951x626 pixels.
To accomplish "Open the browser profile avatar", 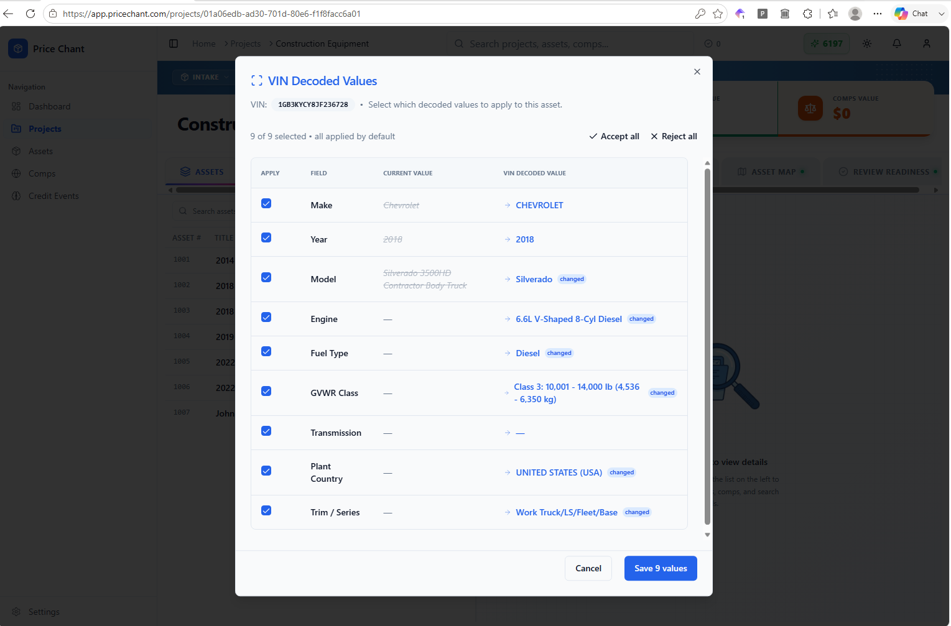I will (x=855, y=13).
